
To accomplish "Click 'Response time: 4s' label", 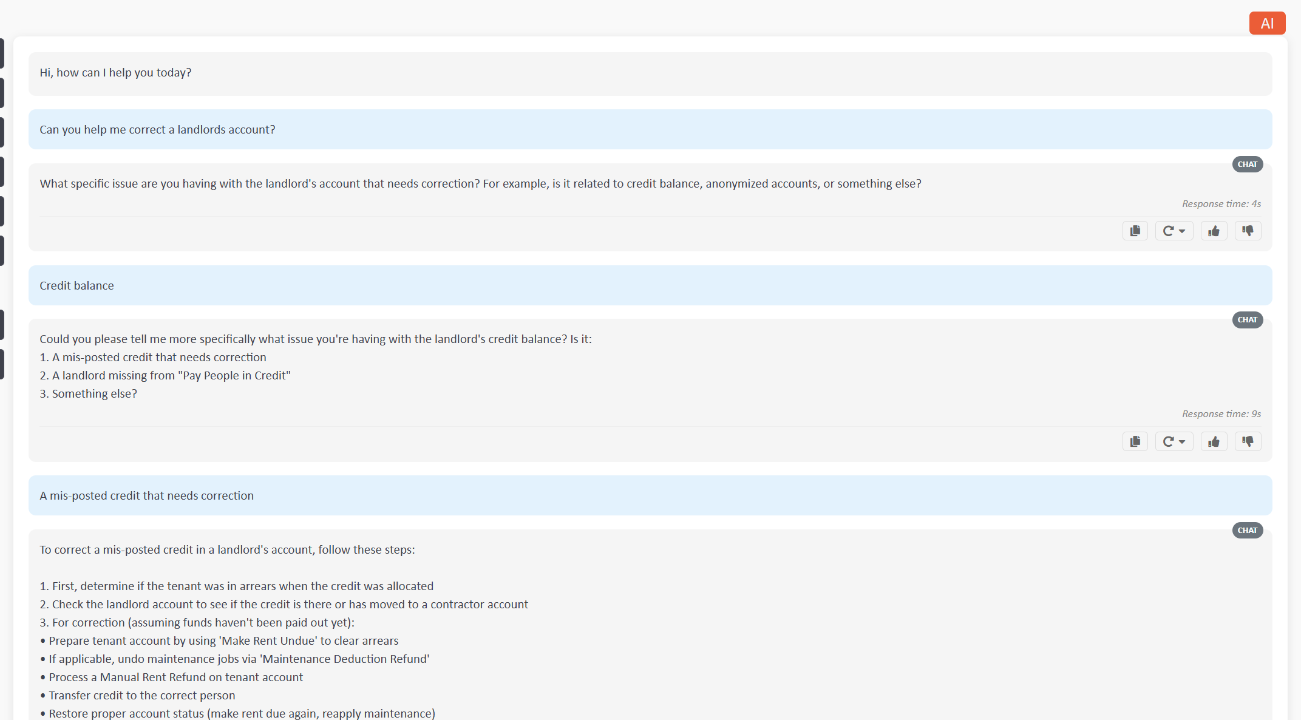I will click(x=1221, y=204).
